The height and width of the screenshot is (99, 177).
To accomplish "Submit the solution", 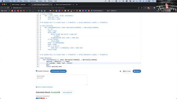I will click(137, 71).
